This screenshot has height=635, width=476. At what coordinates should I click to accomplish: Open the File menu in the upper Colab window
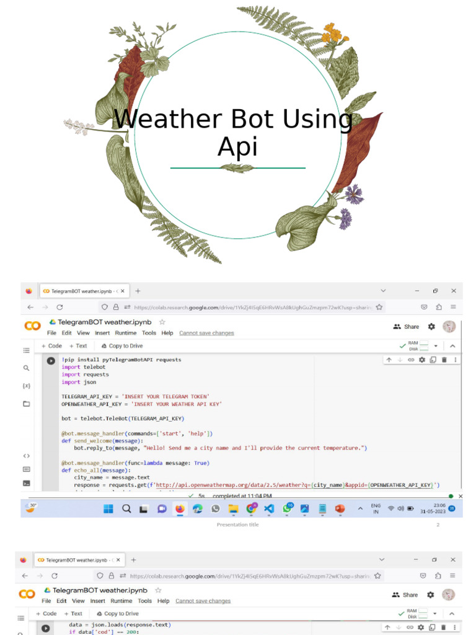click(x=52, y=333)
